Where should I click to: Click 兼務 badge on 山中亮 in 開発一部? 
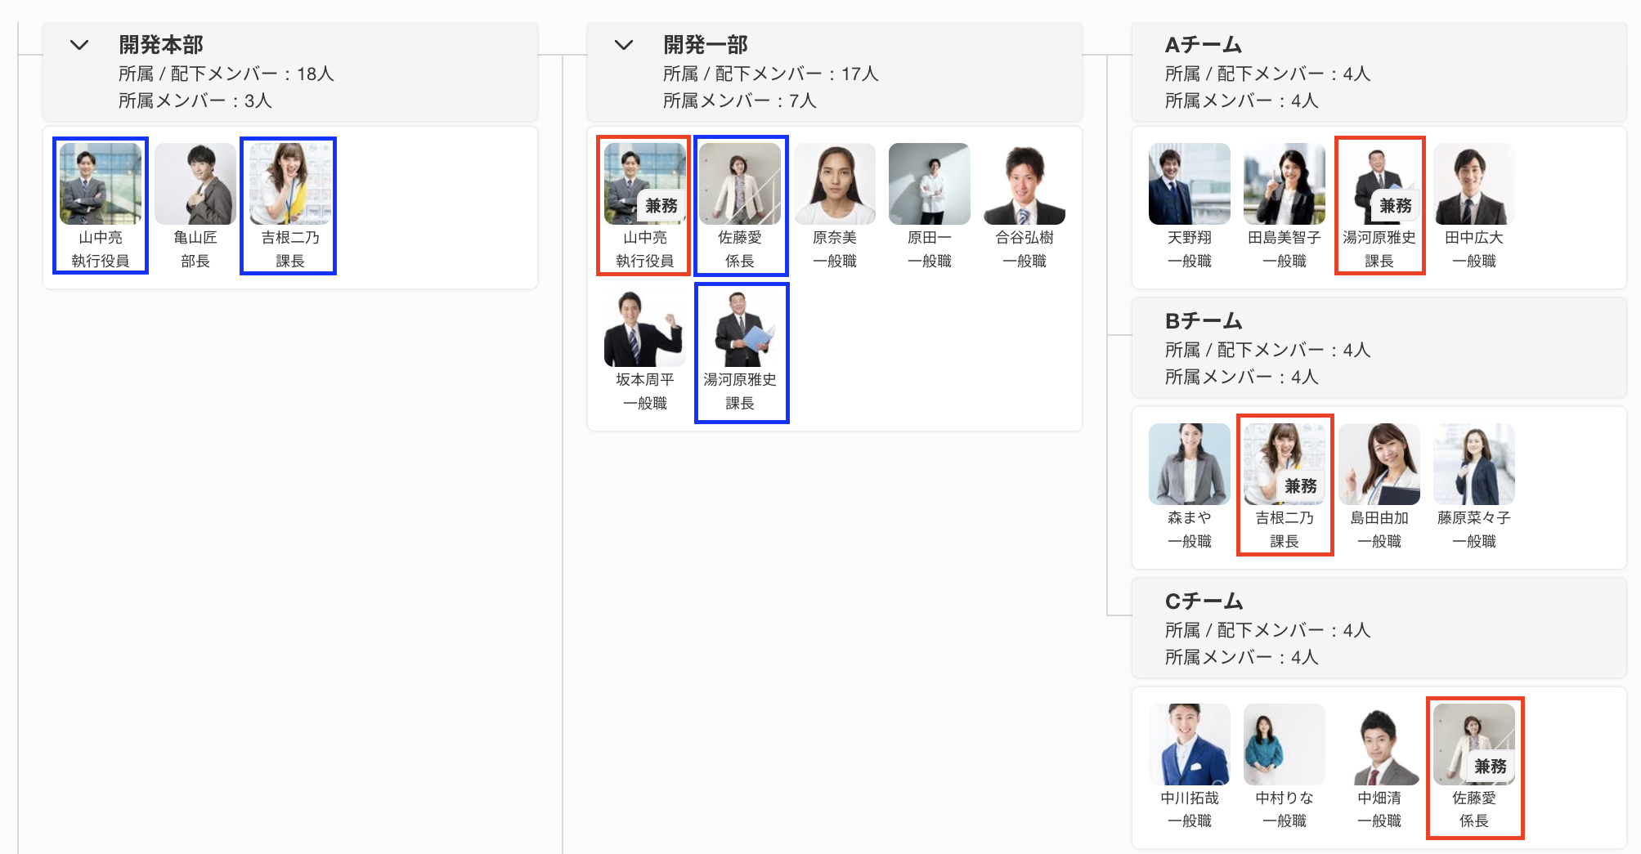click(x=661, y=206)
